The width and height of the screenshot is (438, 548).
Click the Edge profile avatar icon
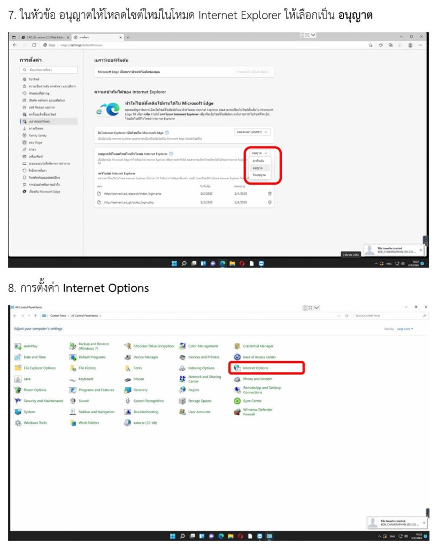click(410, 45)
